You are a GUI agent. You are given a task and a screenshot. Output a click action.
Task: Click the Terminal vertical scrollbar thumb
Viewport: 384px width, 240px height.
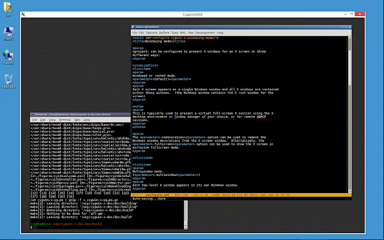click(185, 223)
